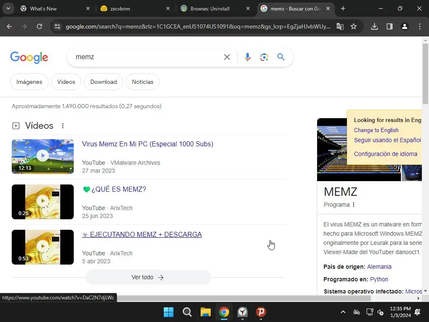Go to Google home via logo
Image resolution: width=429 pixels, height=322 pixels.
click(29, 57)
